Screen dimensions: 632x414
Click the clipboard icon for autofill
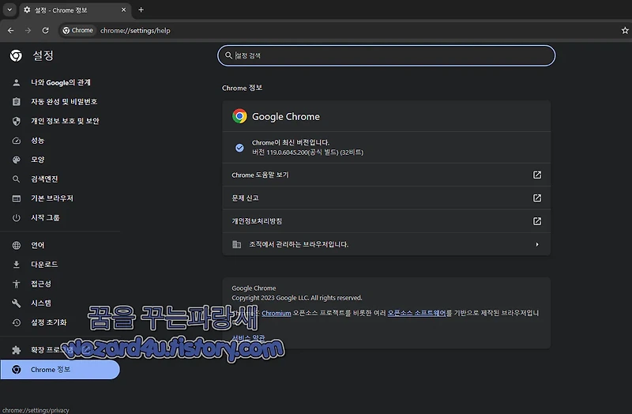[16, 102]
